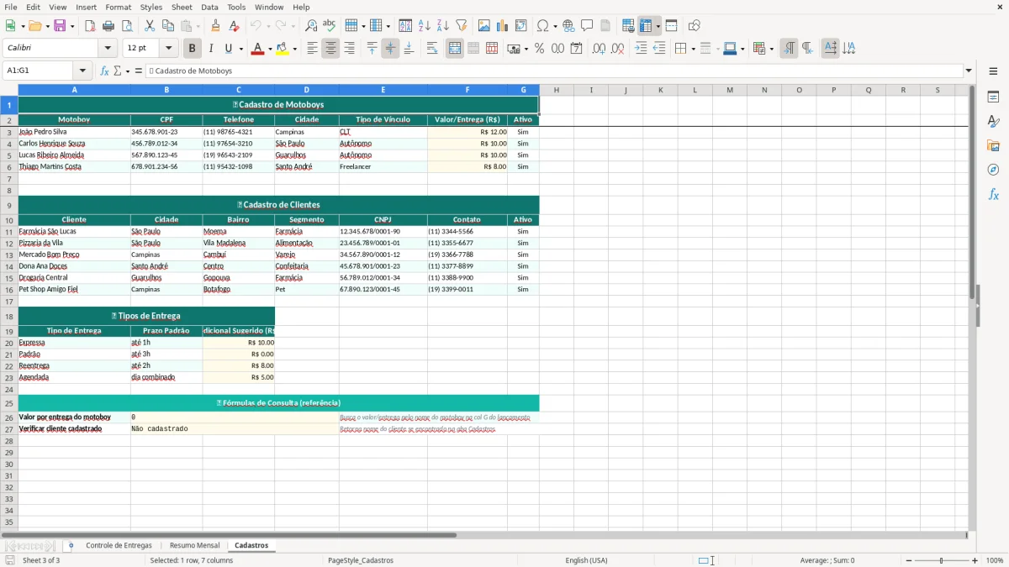Open Currency format dropdown arrow
The height and width of the screenshot is (567, 1009).
tap(526, 49)
